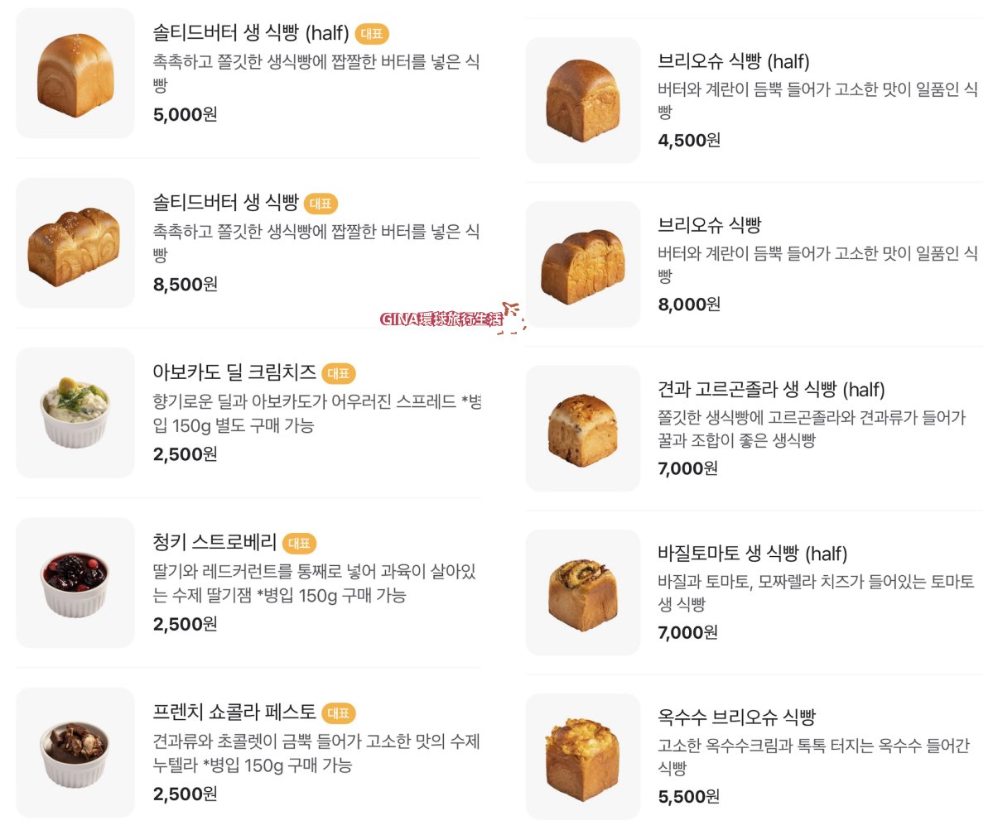Click the 옥수수 브리오슈 식빵 thumbnail
Screen dimensions: 993x830
(582, 754)
